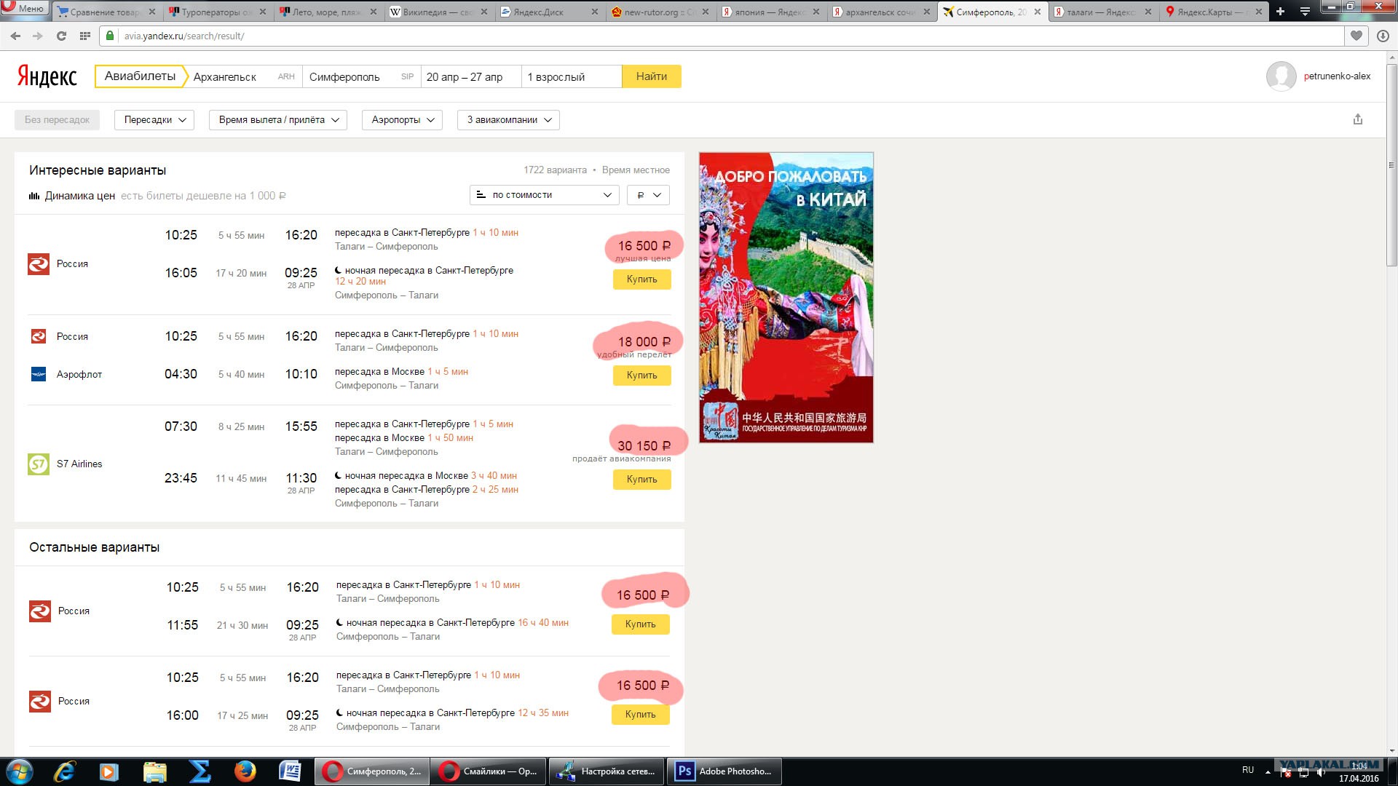Open the ruble currency dropdown

(x=648, y=195)
